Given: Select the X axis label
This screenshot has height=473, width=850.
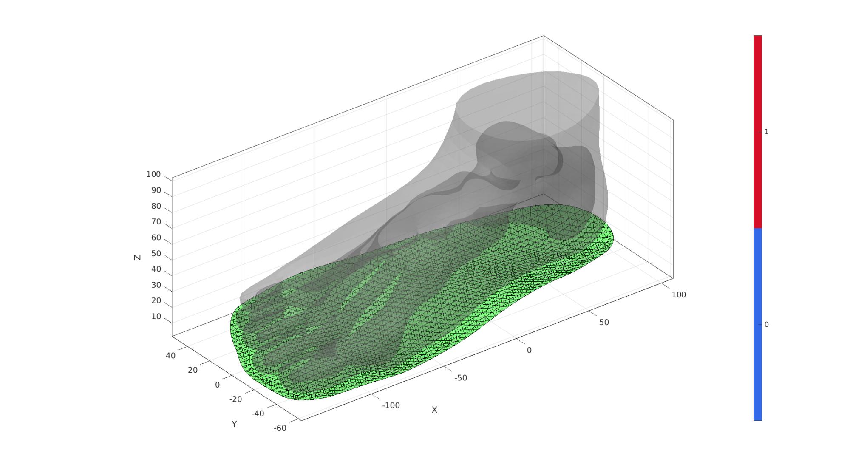Looking at the screenshot, I should pyautogui.click(x=434, y=410).
